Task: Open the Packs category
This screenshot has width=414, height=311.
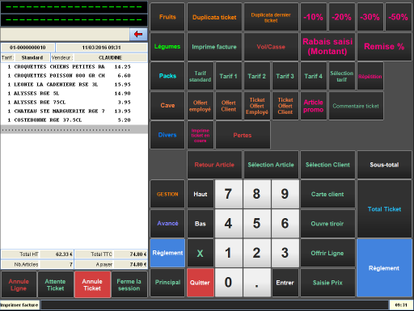Action: (167, 76)
